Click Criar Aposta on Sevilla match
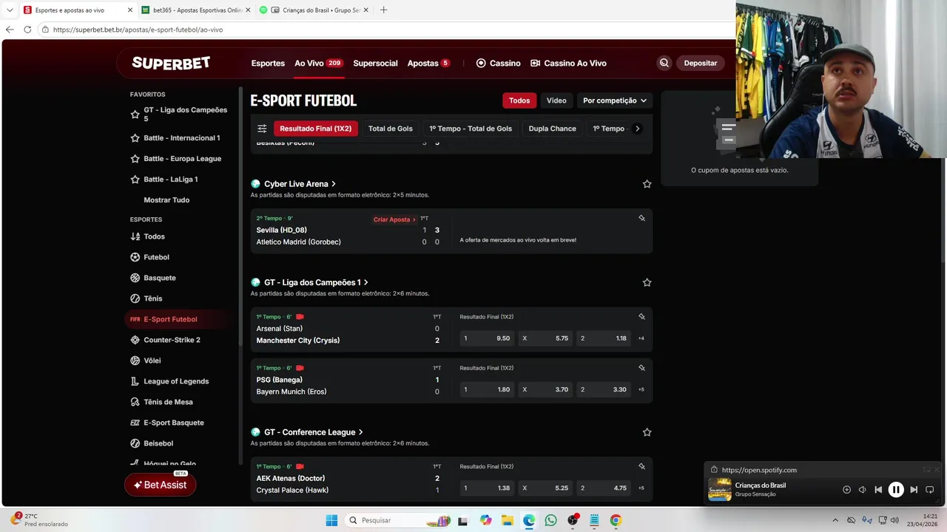Viewport: 947px width, 532px height. tap(394, 219)
